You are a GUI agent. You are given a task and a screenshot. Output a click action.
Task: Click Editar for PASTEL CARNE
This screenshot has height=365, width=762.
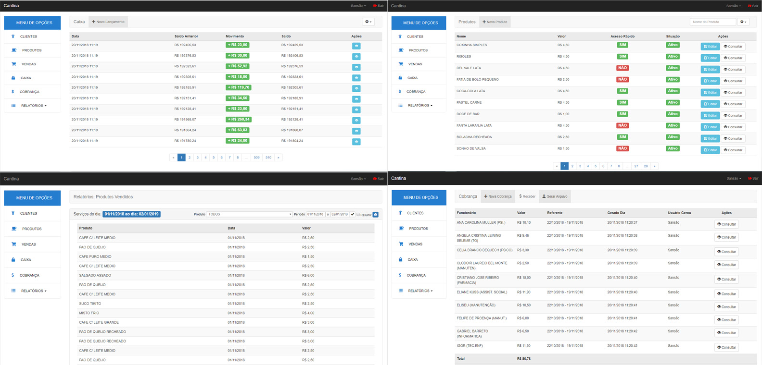[x=710, y=104]
